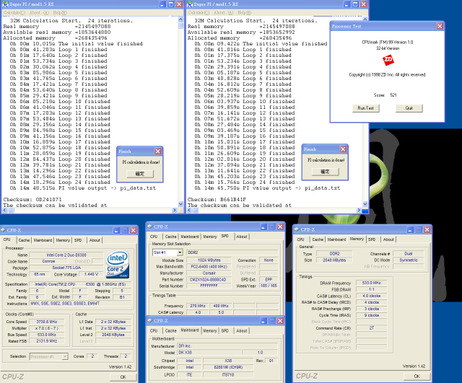Click Run Test in Processor Test
The width and height of the screenshot is (462, 383).
click(366, 108)
